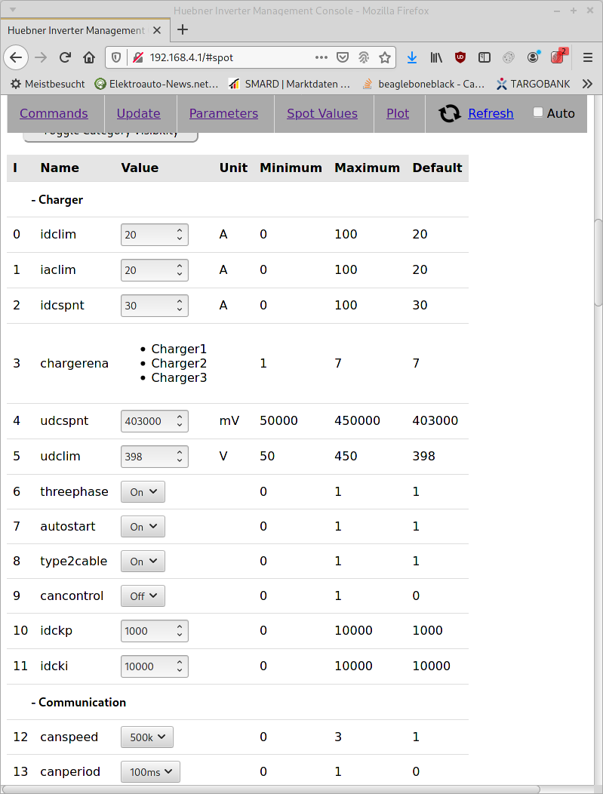
Task: Open the library bookshelf icon
Action: click(436, 57)
